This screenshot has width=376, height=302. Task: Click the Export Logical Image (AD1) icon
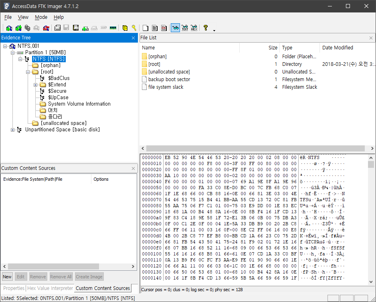pos(76,28)
